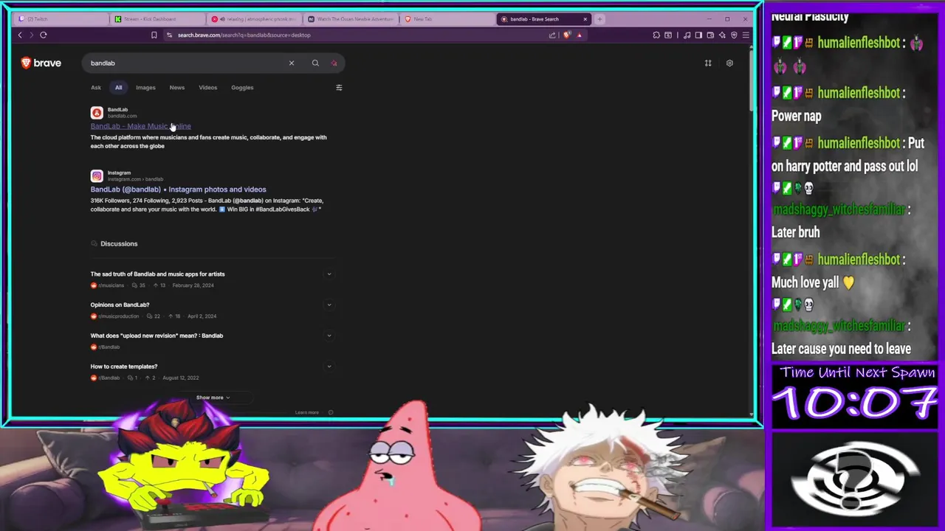Open 'How to create templates?' discussion title
This screenshot has height=531, width=945.
point(123,367)
